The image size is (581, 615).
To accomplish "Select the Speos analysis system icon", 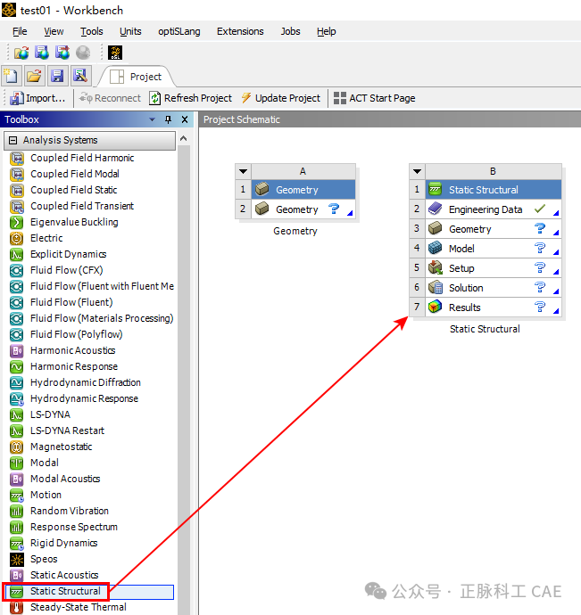I will [x=16, y=559].
